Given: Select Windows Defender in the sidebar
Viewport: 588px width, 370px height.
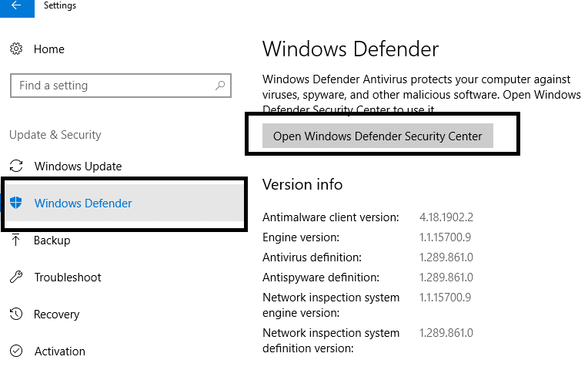Looking at the screenshot, I should click(x=83, y=203).
